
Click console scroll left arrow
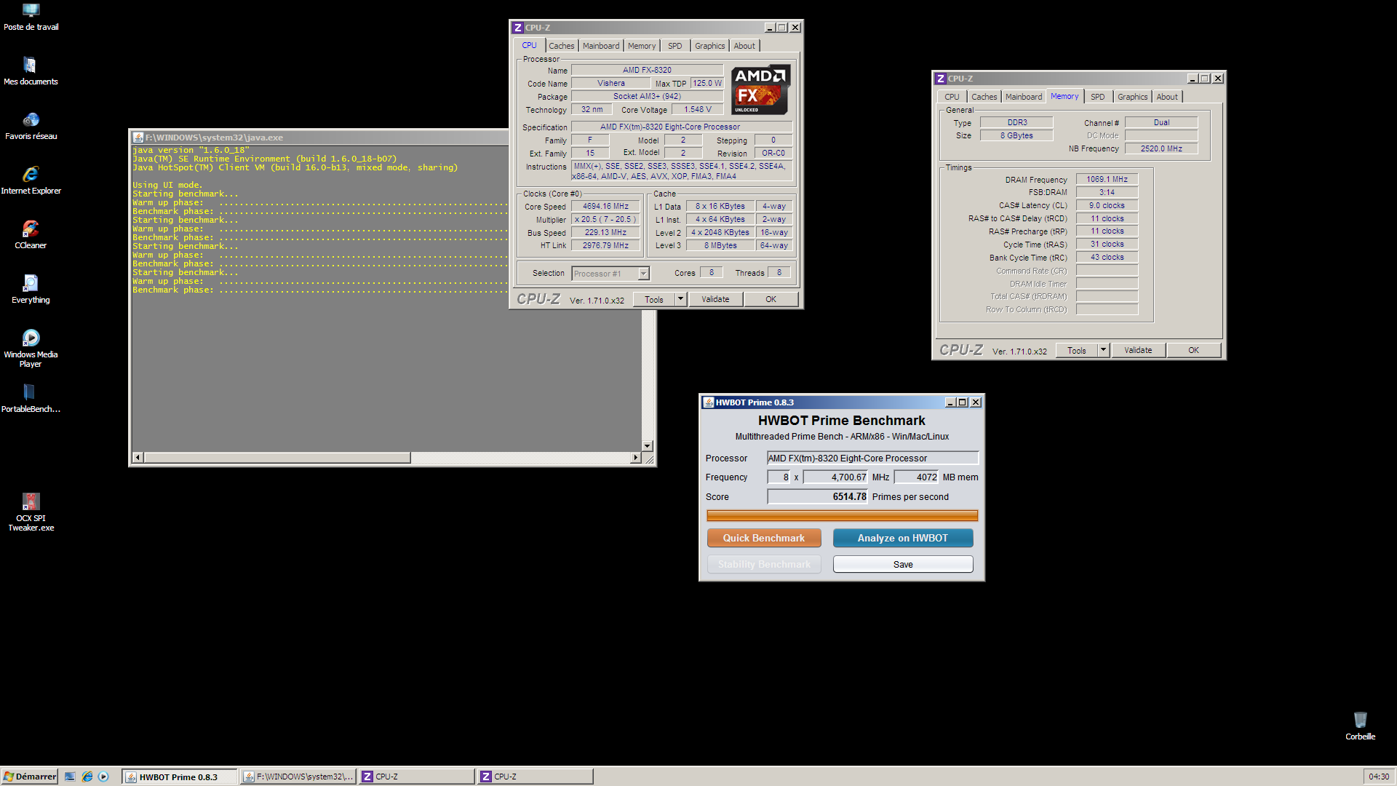pos(138,458)
